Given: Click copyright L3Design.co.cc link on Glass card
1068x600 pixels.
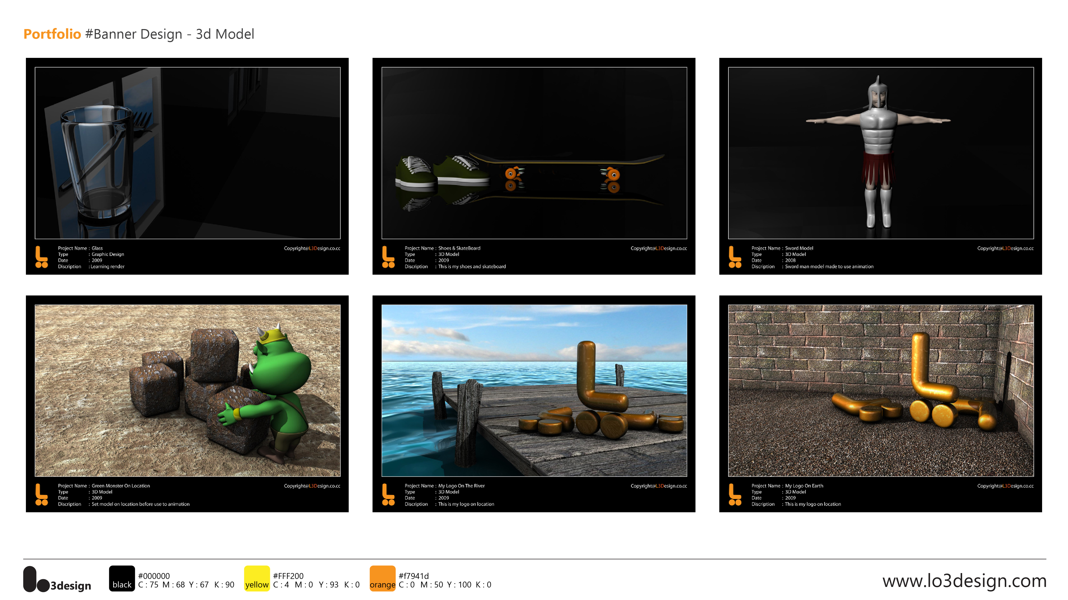Looking at the screenshot, I should tap(312, 249).
